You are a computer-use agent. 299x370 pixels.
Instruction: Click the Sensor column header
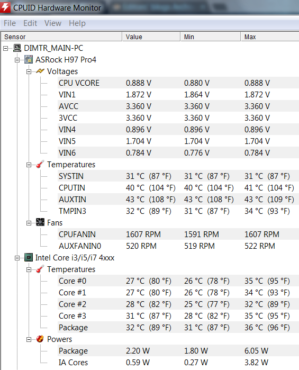point(61,37)
